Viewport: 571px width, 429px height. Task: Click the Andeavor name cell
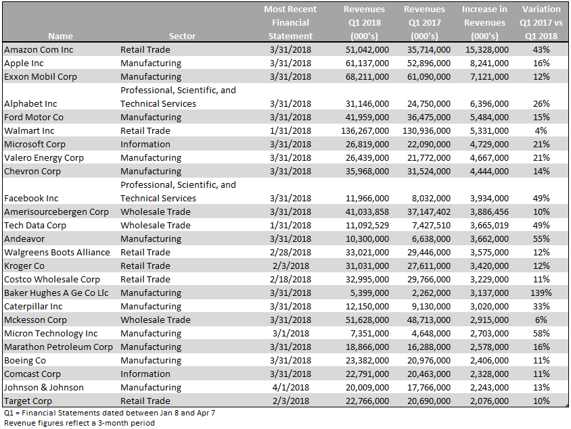coord(24,239)
